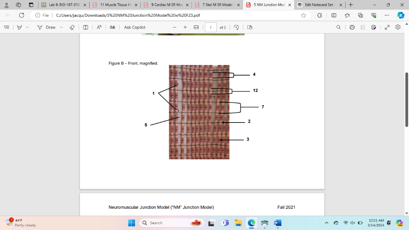Viewport: 409px width, 230px height.
Task: Zoom in with the plus button
Action: pos(185,27)
